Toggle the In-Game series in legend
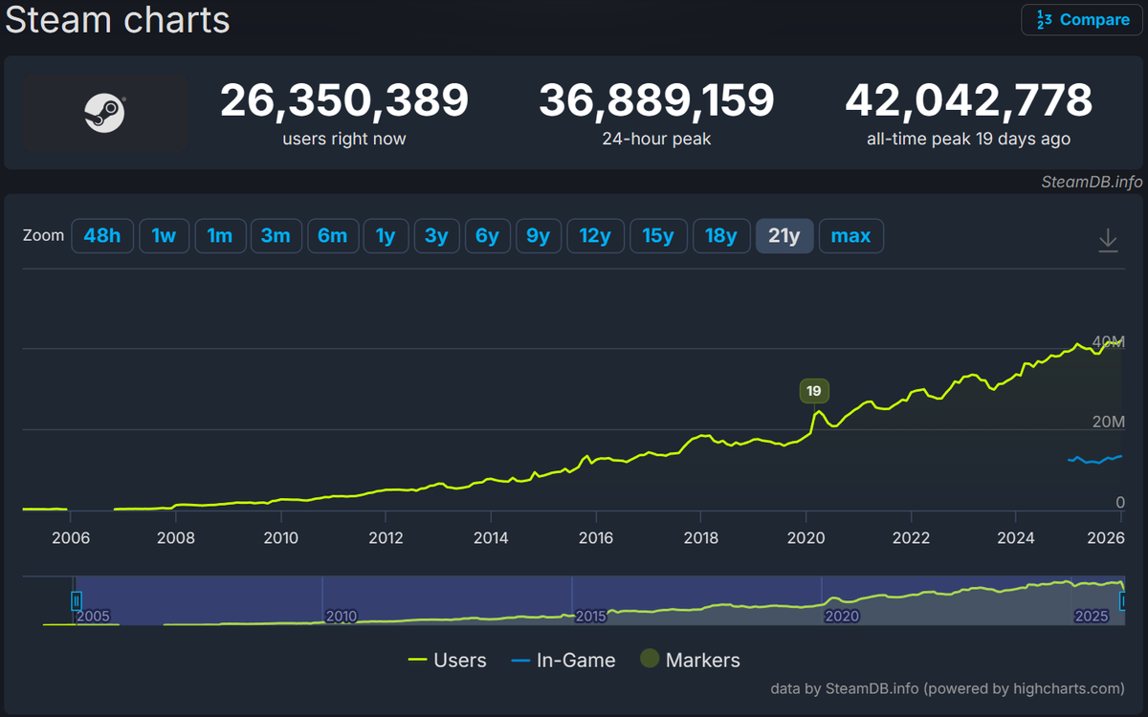The height and width of the screenshot is (717, 1148). (x=563, y=660)
